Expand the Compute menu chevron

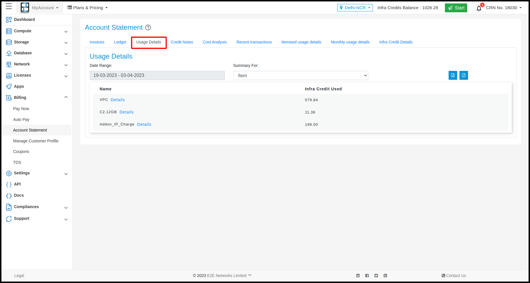tap(66, 32)
